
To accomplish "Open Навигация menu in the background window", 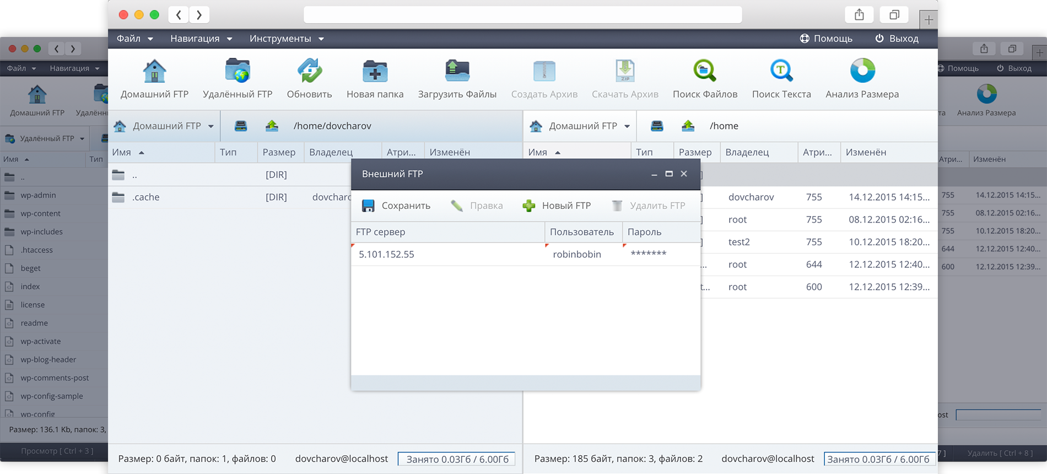I will click(x=74, y=68).
